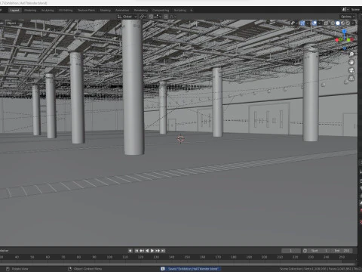Select solid viewport shading

[x=338, y=23]
